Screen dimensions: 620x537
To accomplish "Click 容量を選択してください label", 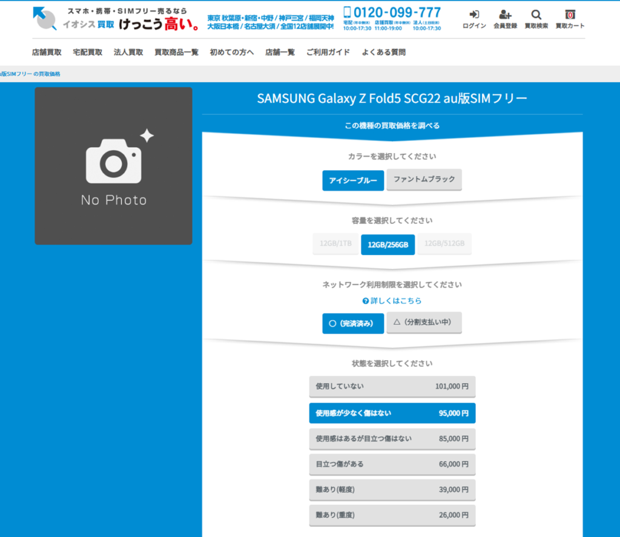I will point(392,220).
